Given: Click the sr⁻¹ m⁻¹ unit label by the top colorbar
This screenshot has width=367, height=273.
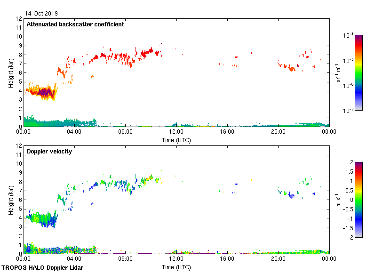Looking at the screenshot, I should (x=339, y=72).
